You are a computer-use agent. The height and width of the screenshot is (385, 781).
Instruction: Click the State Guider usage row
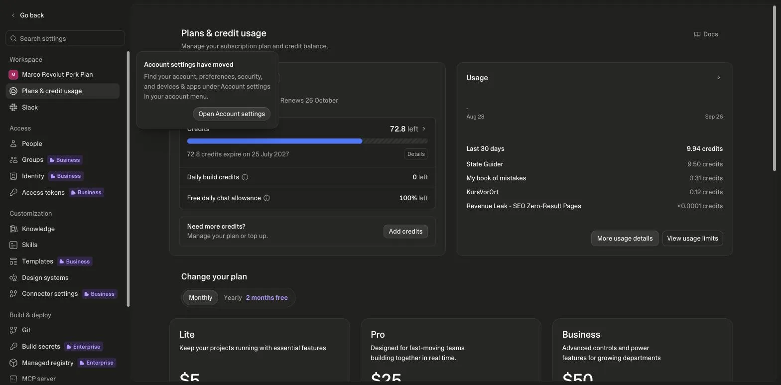[594, 164]
